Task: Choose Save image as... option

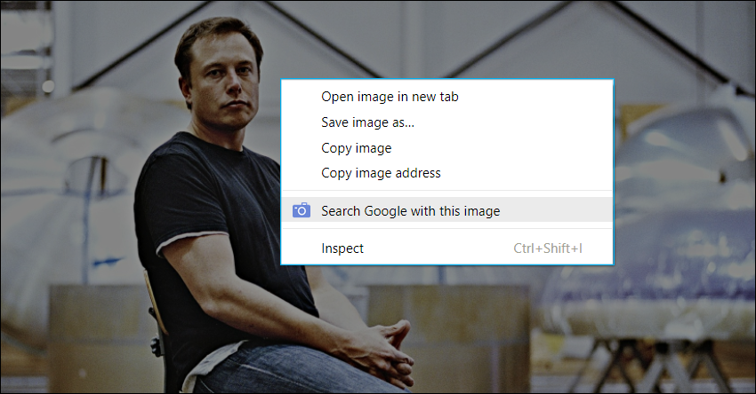Action: coord(367,122)
